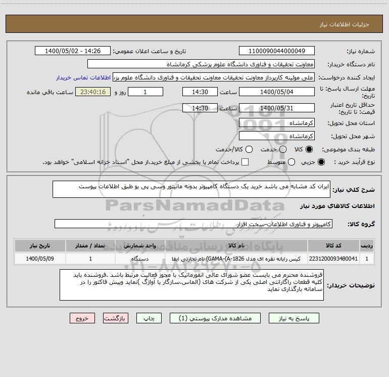Click the product group field کامپیوتر و فناوری
This screenshot has height=377, width=389.
pyautogui.click(x=193, y=224)
